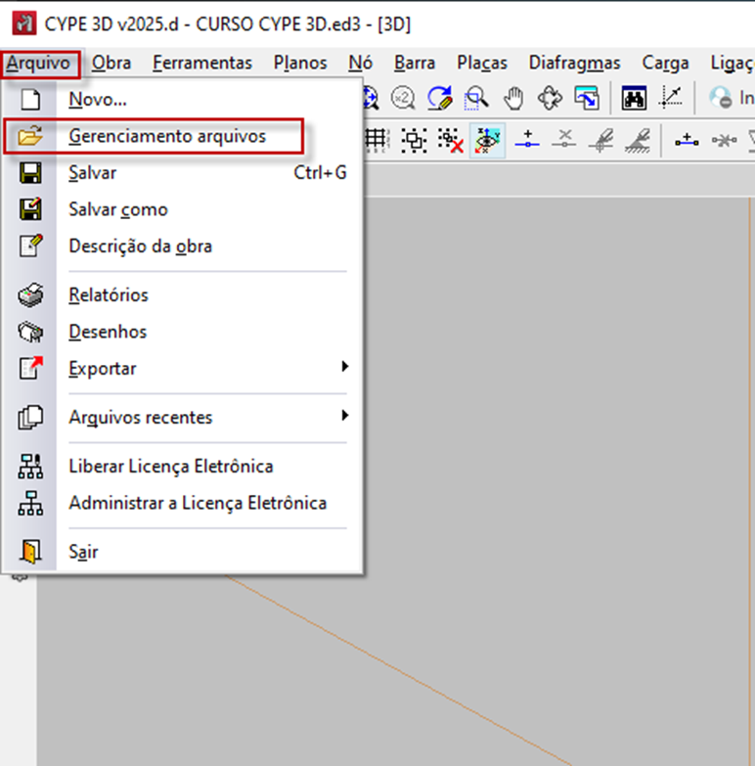Click the door icon beside Sair
This screenshot has width=755, height=766.
click(30, 552)
